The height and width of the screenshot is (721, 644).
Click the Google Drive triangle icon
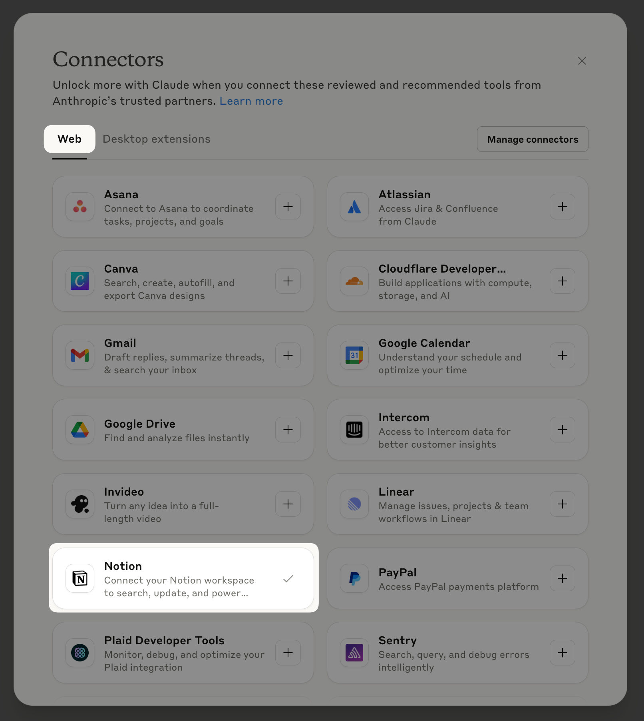tap(80, 430)
